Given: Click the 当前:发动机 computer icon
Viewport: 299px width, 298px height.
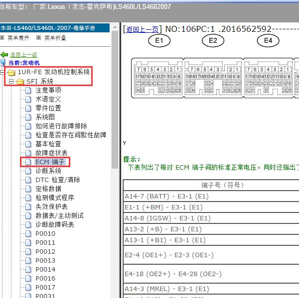Looking at the screenshot, I should click(x=2, y=63).
